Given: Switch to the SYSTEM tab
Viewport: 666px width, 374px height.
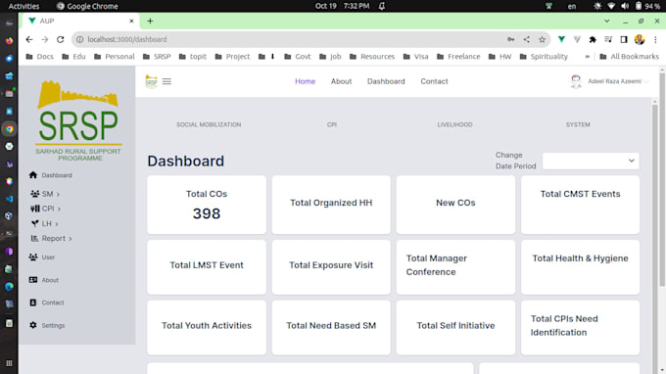Looking at the screenshot, I should (x=578, y=124).
